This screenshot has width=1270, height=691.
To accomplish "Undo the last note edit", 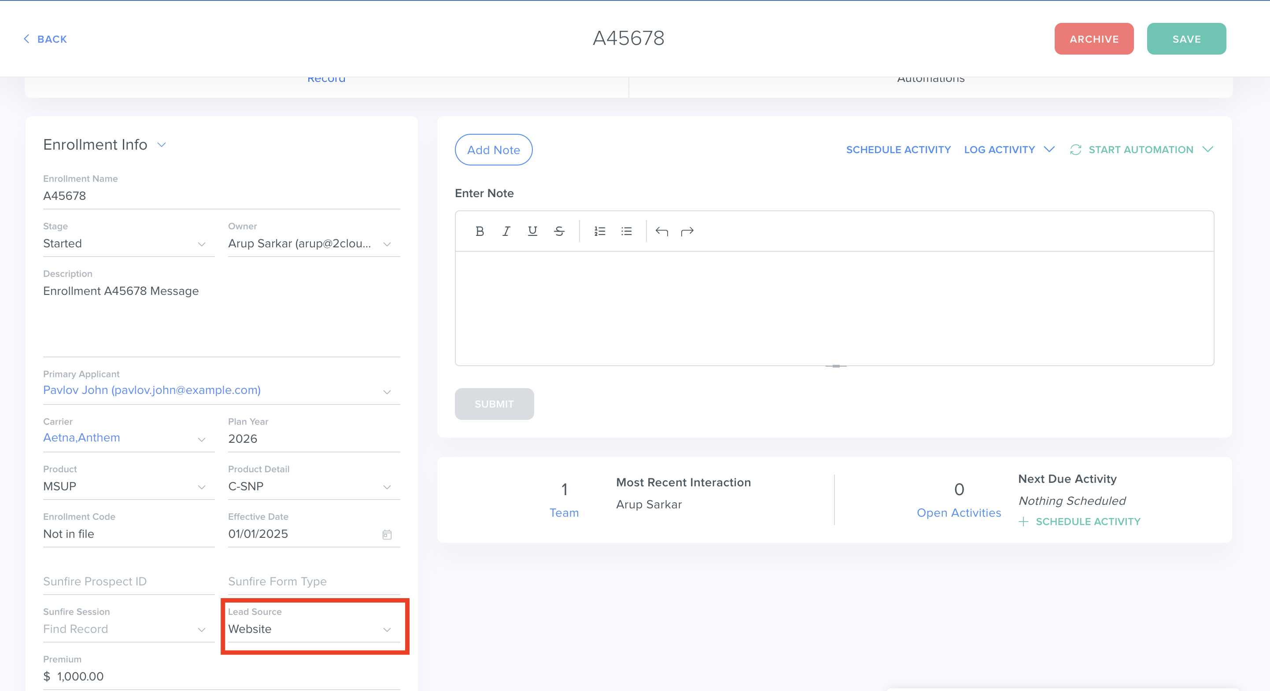I will click(661, 231).
